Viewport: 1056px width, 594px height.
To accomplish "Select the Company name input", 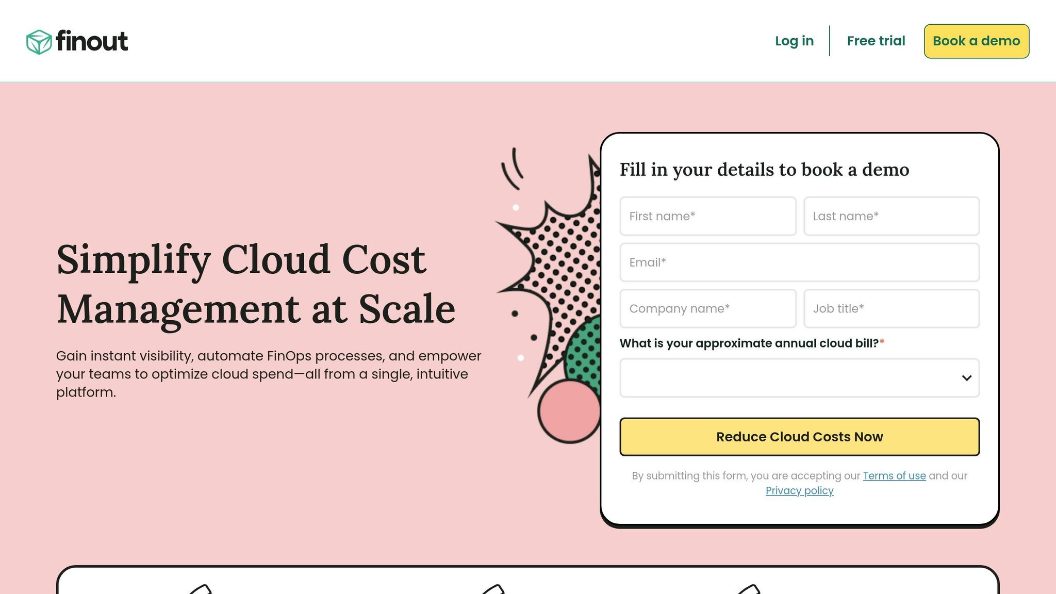I will (708, 308).
